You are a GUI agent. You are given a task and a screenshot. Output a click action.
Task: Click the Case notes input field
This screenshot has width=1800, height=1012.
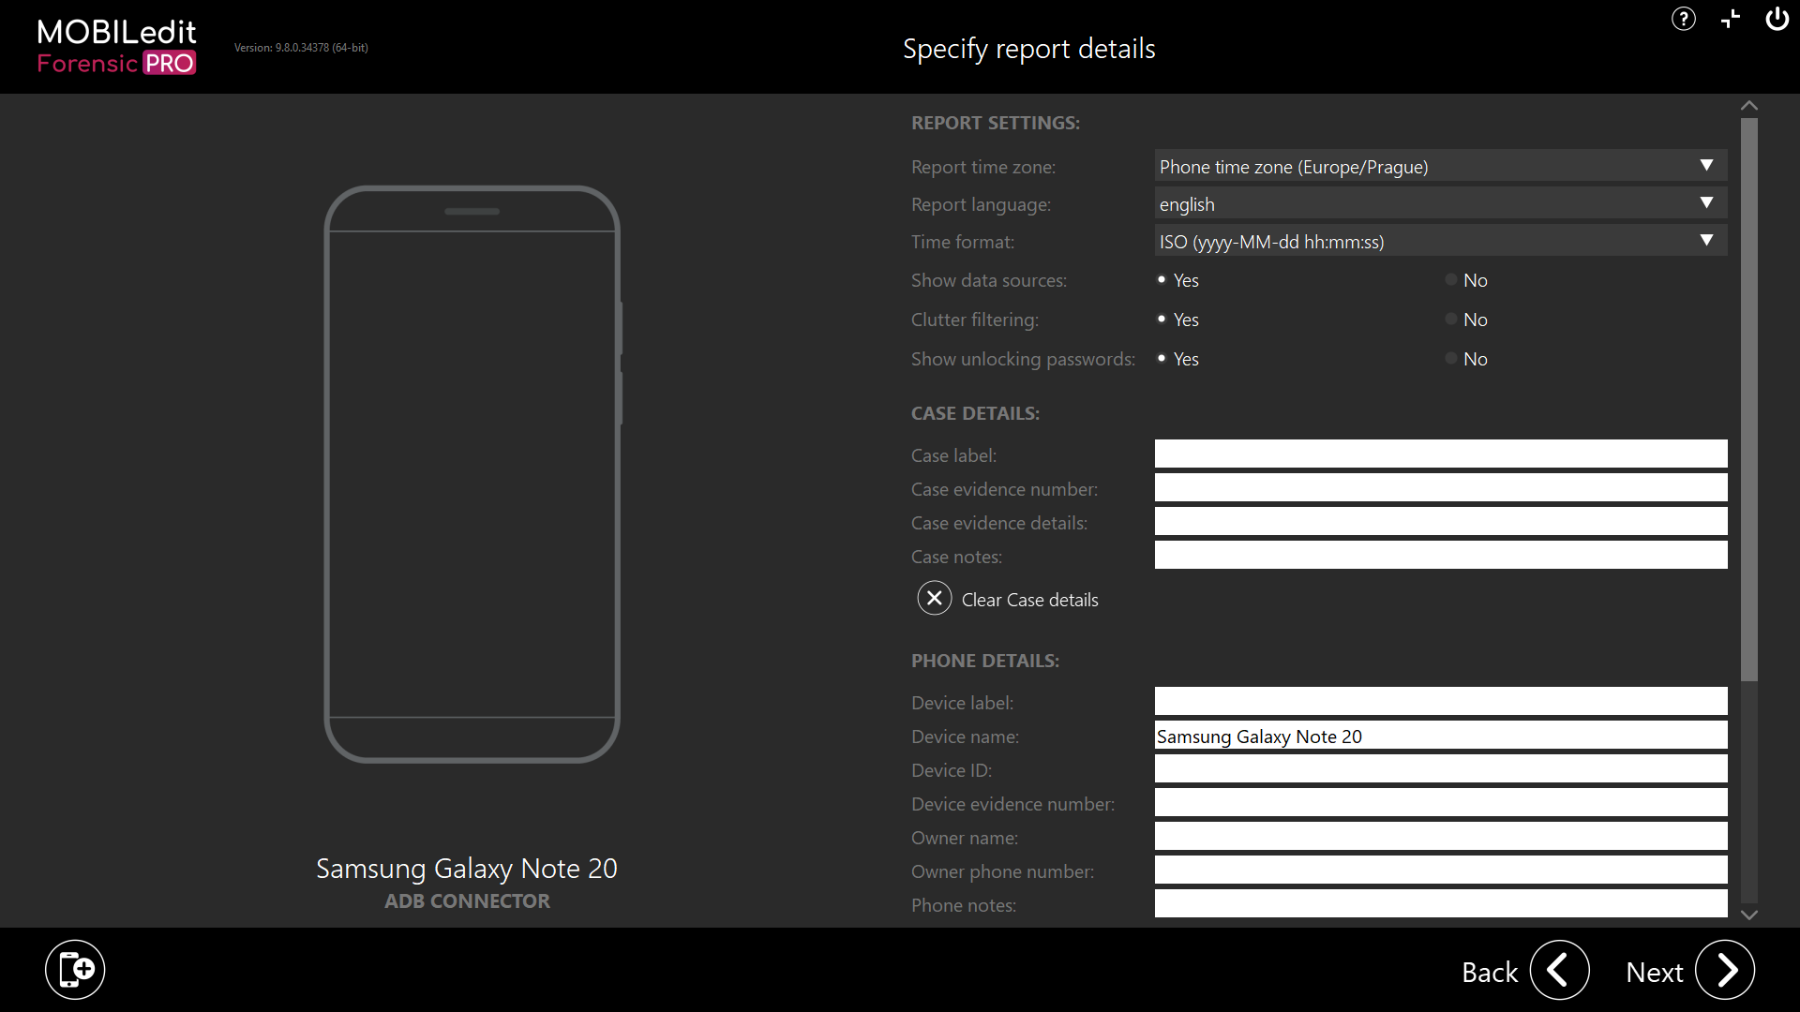coord(1441,555)
